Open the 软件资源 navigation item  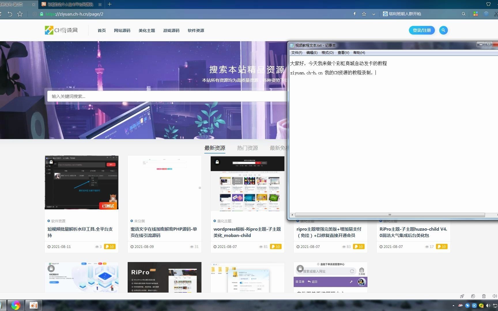(196, 30)
